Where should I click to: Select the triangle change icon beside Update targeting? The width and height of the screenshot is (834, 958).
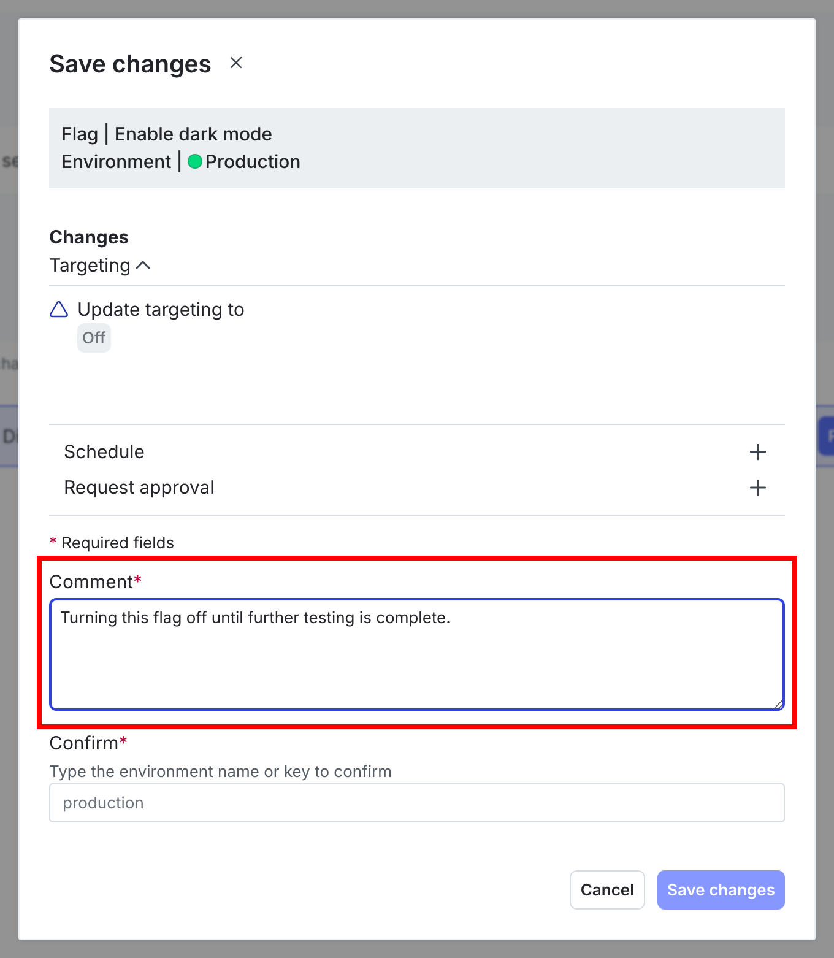click(59, 310)
